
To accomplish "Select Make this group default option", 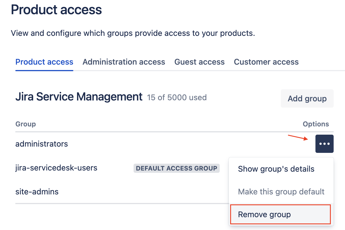I will click(x=281, y=192).
